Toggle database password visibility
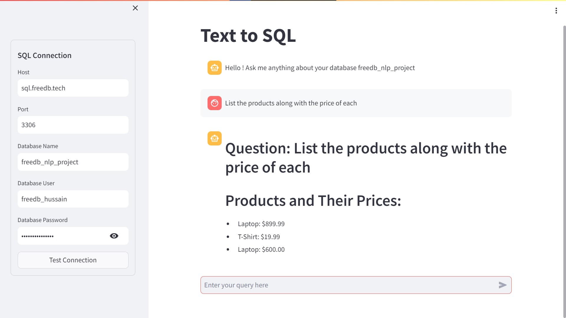 [114, 236]
